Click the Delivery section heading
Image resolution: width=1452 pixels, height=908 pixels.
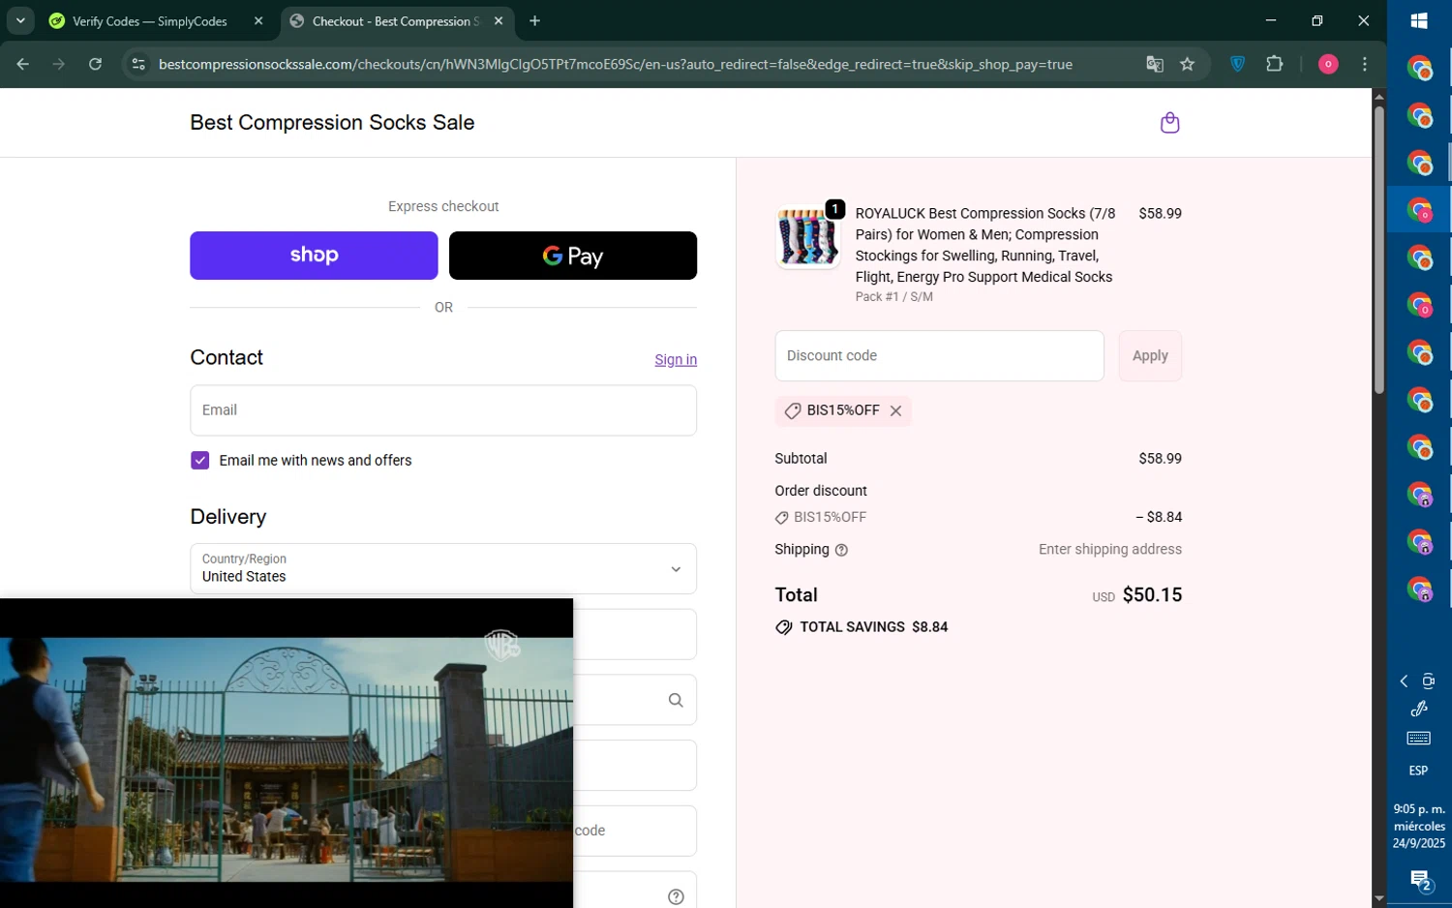coord(228,516)
